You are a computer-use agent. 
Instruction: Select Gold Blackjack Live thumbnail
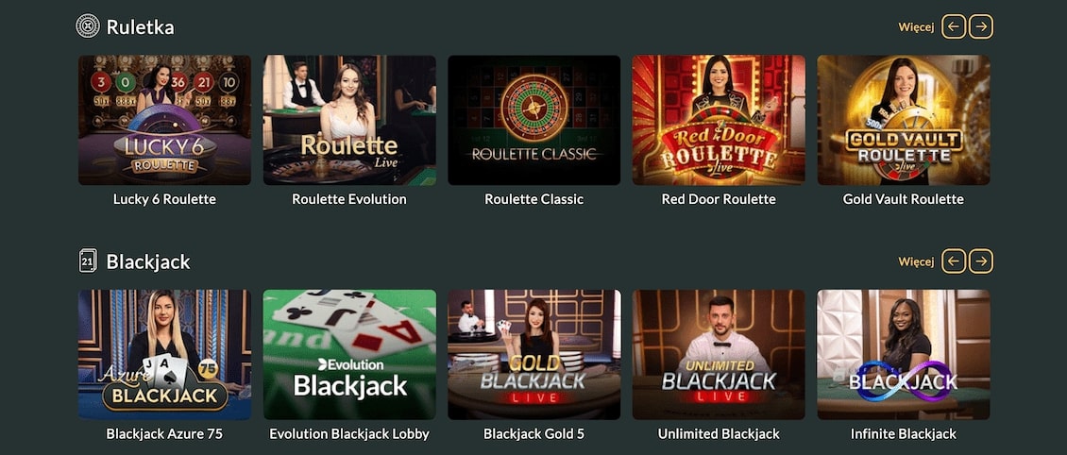click(533, 355)
